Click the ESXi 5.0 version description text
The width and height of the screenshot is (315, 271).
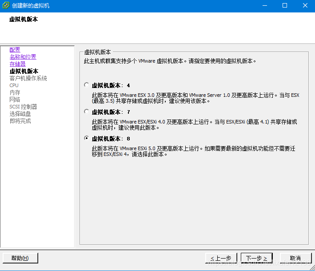pos(193,151)
